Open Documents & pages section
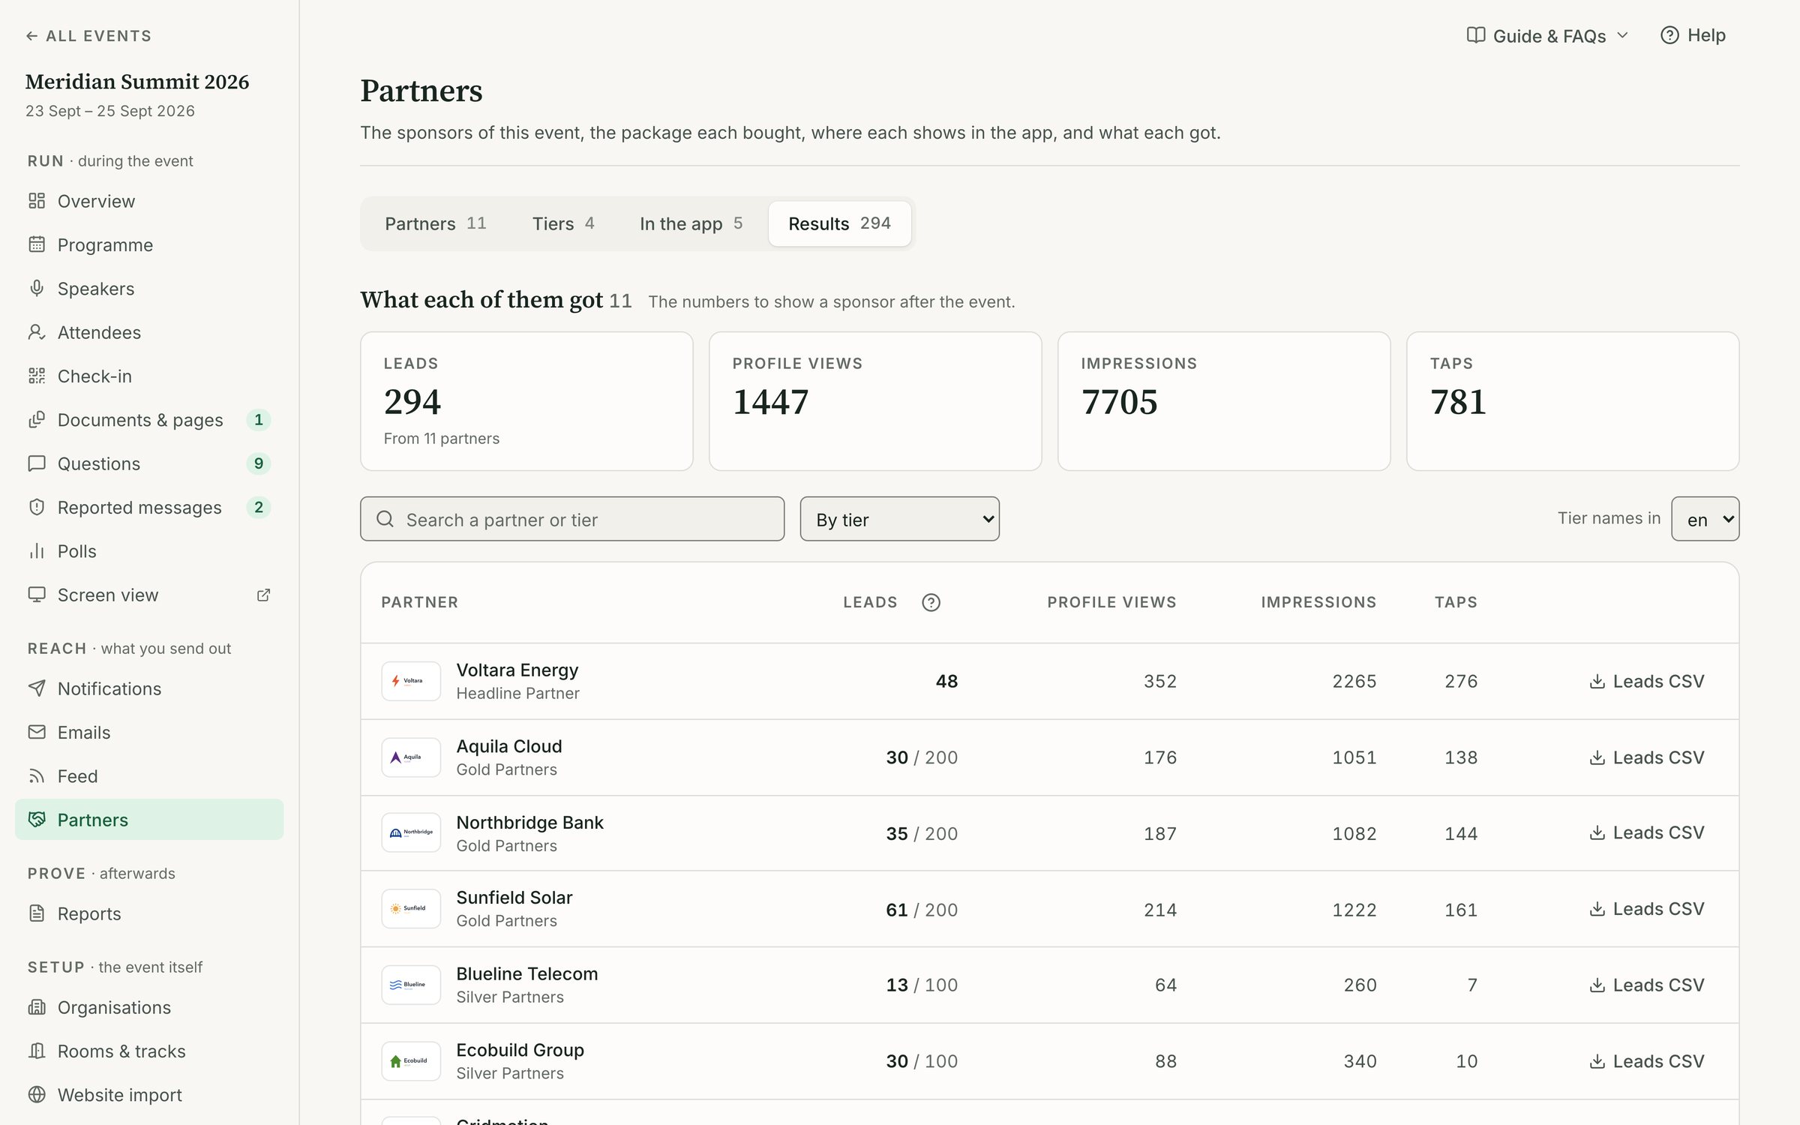Screen dimensions: 1800x1125 149,420
